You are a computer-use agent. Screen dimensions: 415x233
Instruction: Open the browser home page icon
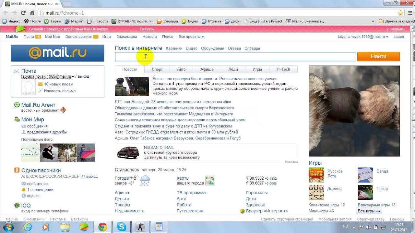[x=32, y=13]
